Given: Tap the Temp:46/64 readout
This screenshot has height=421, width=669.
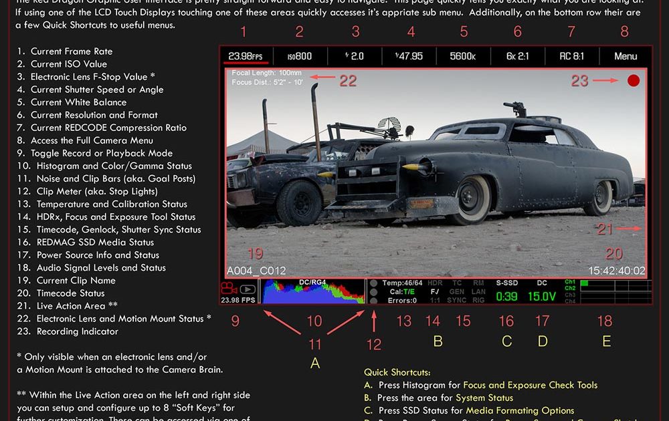Looking at the screenshot, I should pyautogui.click(x=402, y=283).
